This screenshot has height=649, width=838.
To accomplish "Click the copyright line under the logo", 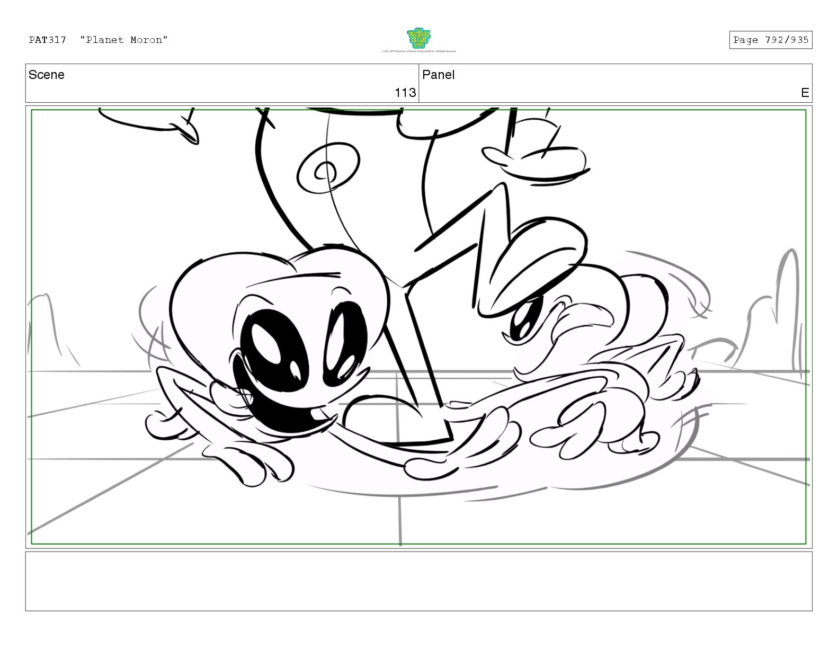I will [x=418, y=51].
